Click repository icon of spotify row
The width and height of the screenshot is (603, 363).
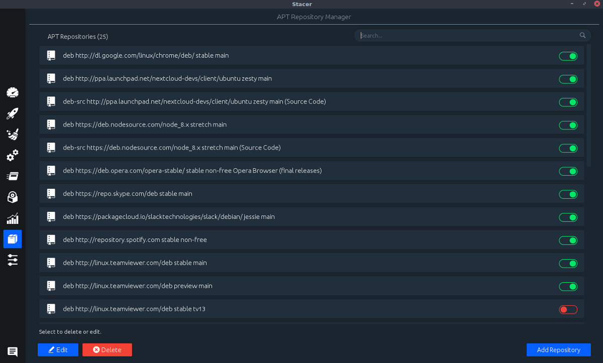point(51,240)
